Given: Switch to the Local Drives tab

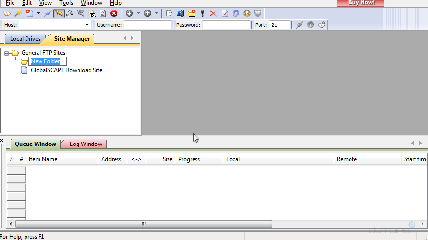Looking at the screenshot, I should tap(25, 39).
